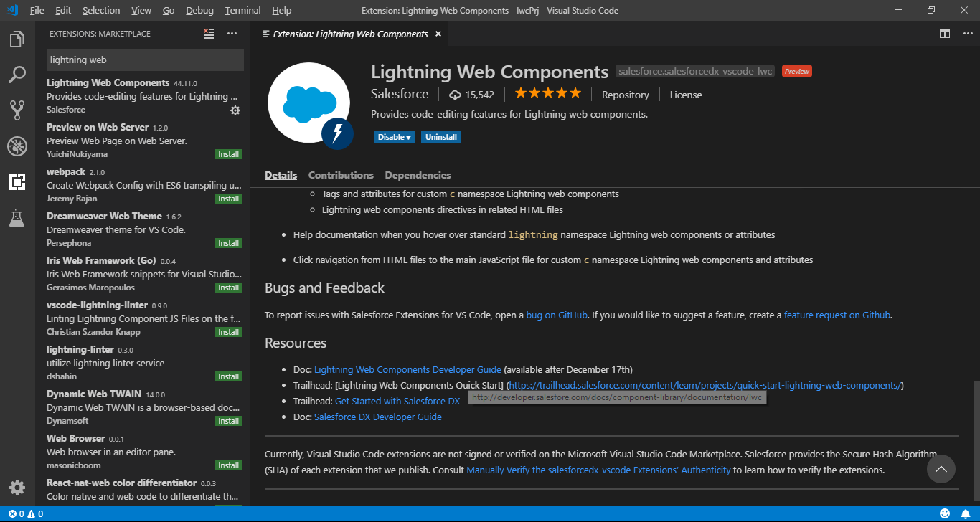
Task: Click the extensions search box
Action: pyautogui.click(x=145, y=60)
